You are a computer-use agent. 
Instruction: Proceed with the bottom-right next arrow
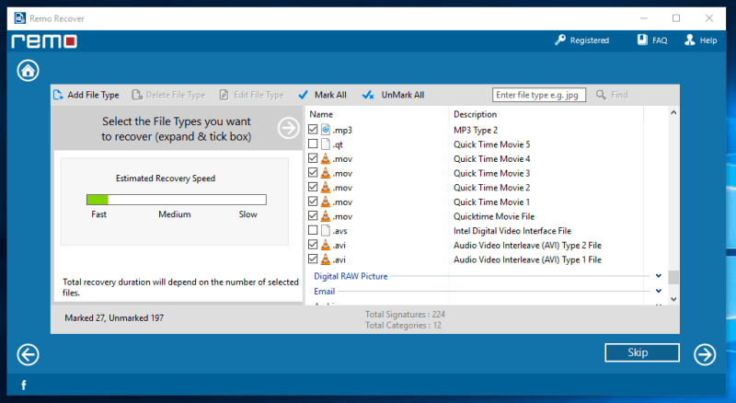[x=705, y=354]
